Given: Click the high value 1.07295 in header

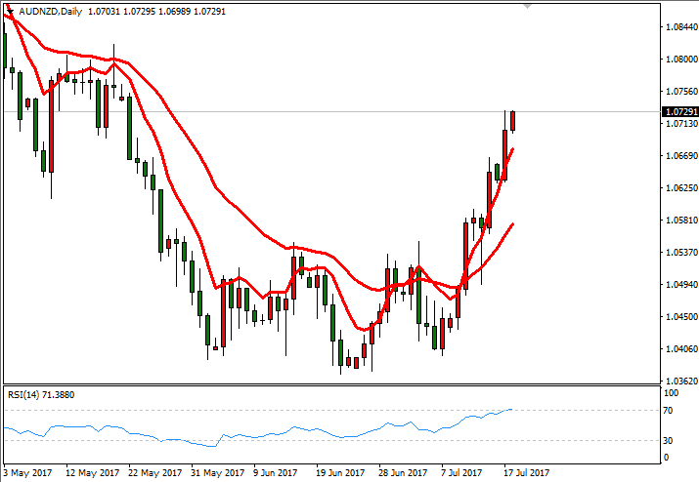Looking at the screenshot, I should click(139, 12).
